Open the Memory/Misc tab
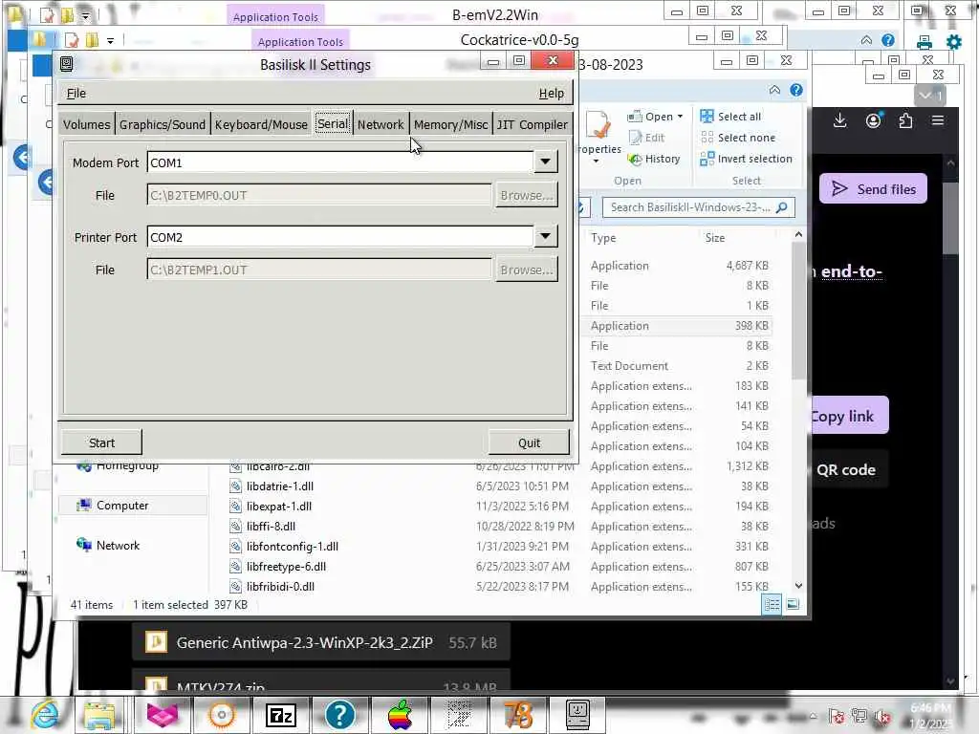Screen dimensions: 979x734 point(450,124)
